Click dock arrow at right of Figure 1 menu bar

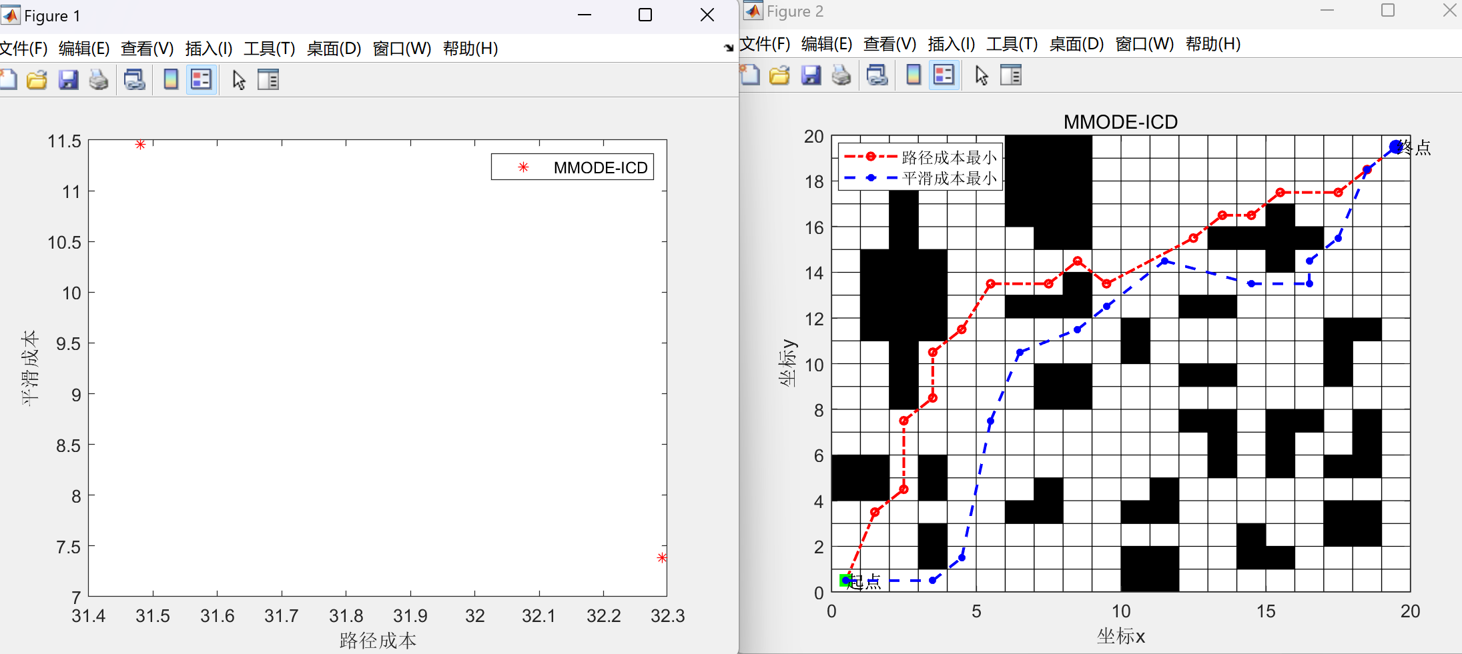[x=729, y=48]
